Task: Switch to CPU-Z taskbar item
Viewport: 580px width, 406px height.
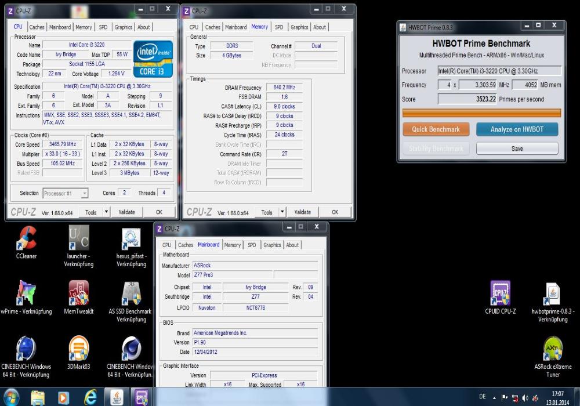Action: pyautogui.click(x=142, y=397)
